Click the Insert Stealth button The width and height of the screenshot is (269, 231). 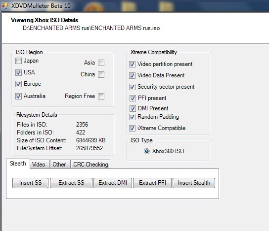(x=194, y=183)
